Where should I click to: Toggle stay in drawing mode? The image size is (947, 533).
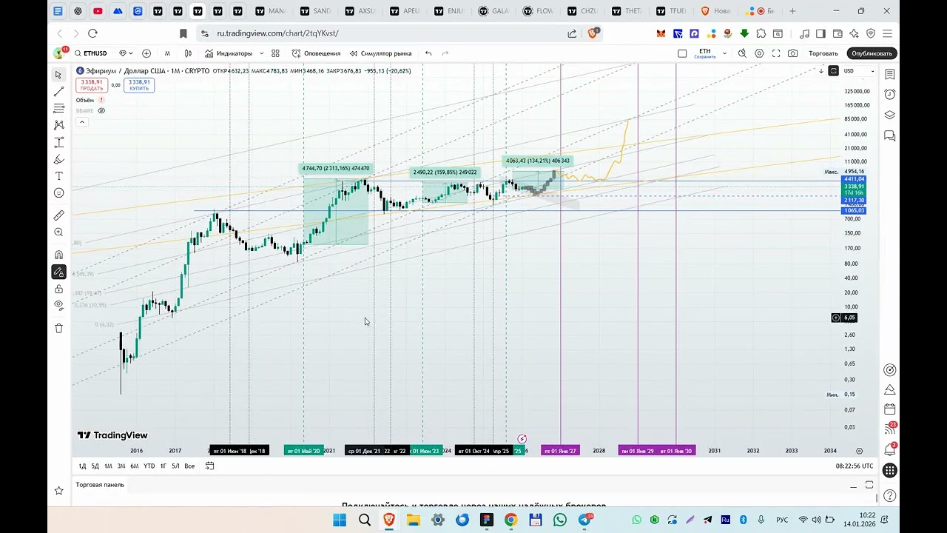click(x=58, y=272)
